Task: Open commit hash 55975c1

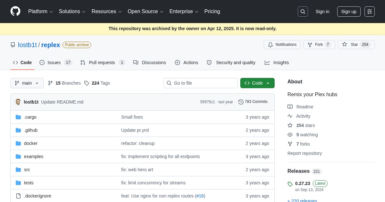Action: [x=208, y=102]
